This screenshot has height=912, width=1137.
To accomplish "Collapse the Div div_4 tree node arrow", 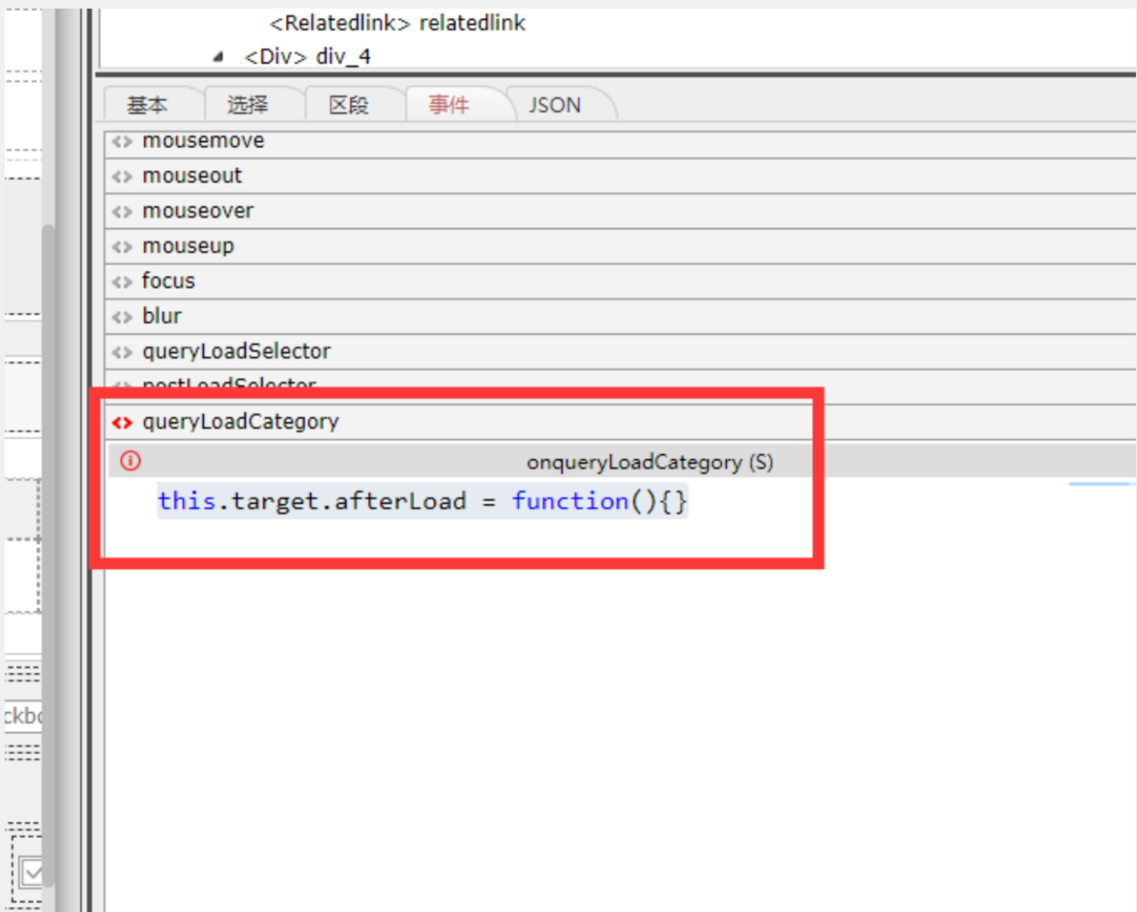I will (x=219, y=56).
